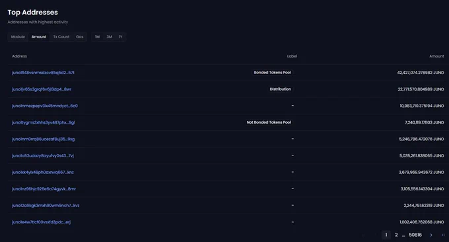Viewport: 449px width, 242px height.
Task: Go to page 1
Action: click(x=386, y=235)
